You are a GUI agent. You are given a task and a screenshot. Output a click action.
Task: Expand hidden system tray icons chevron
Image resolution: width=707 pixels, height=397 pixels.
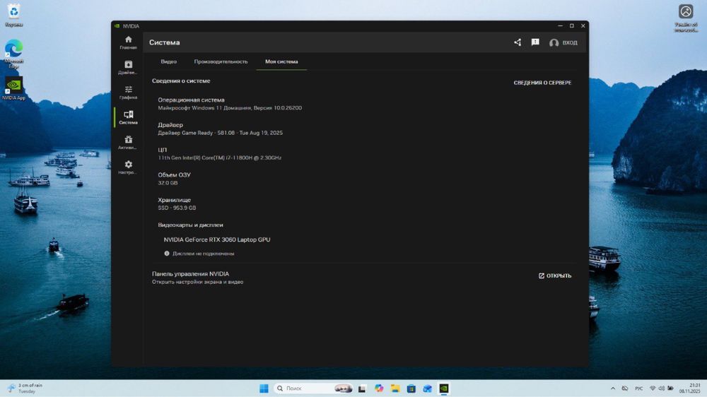[613, 389]
